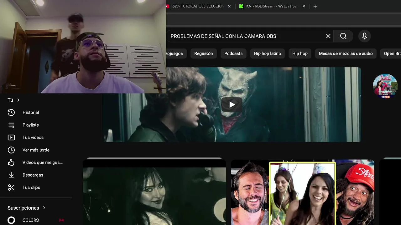Start voice search with the microphone icon
The image size is (401, 225).
[x=365, y=36]
